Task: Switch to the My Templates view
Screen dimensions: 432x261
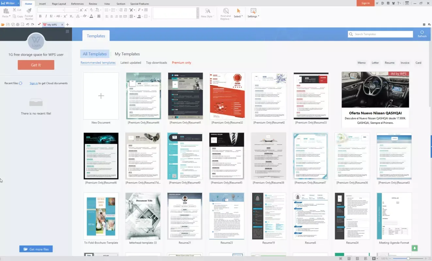Action: [127, 54]
